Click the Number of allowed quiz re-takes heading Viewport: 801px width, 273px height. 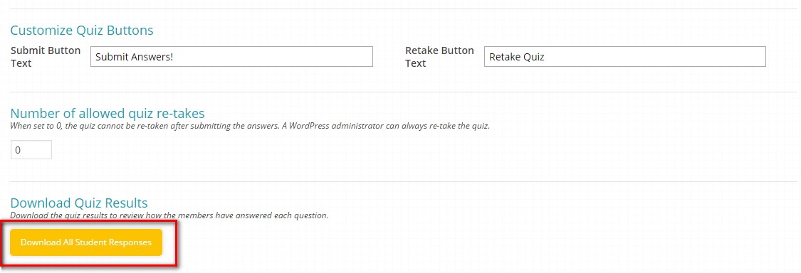click(x=108, y=113)
